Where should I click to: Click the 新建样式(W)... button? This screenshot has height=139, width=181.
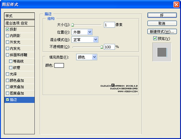(162, 31)
